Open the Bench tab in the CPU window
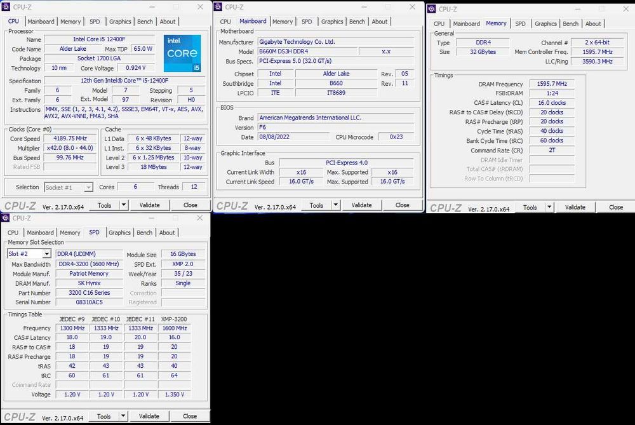Screen dimensions: 635x425 [145, 22]
